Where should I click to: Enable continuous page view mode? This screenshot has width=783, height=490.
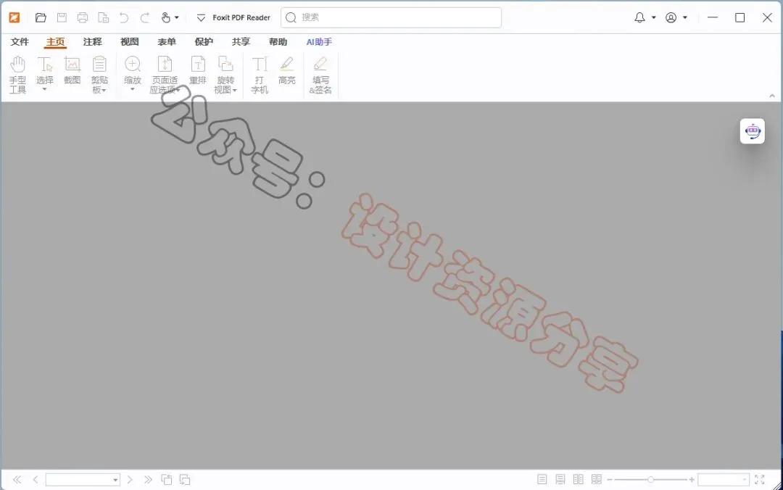560,480
